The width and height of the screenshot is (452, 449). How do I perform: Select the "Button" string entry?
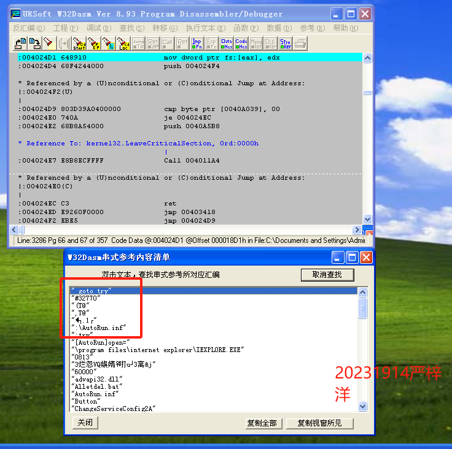point(214,401)
